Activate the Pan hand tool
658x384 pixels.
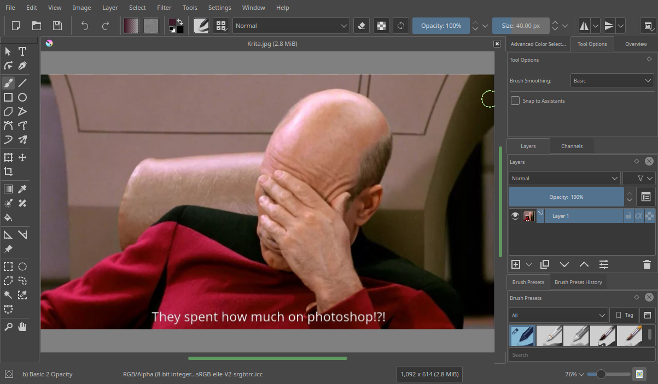click(22, 327)
